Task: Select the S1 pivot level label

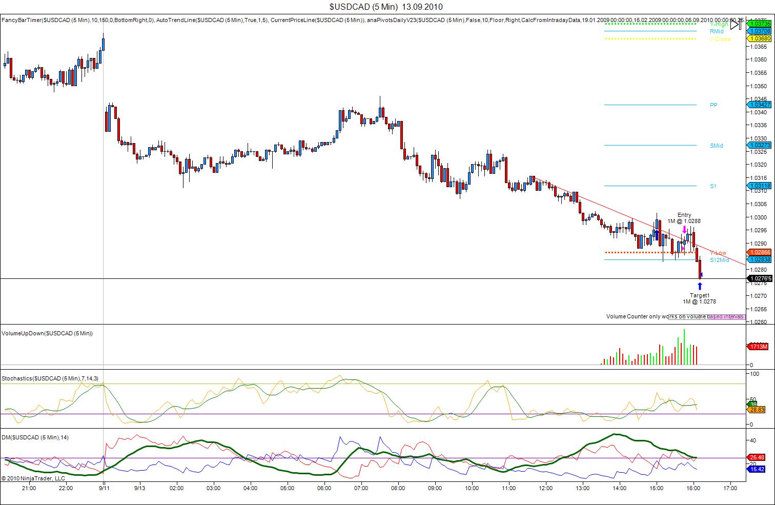Action: click(713, 186)
